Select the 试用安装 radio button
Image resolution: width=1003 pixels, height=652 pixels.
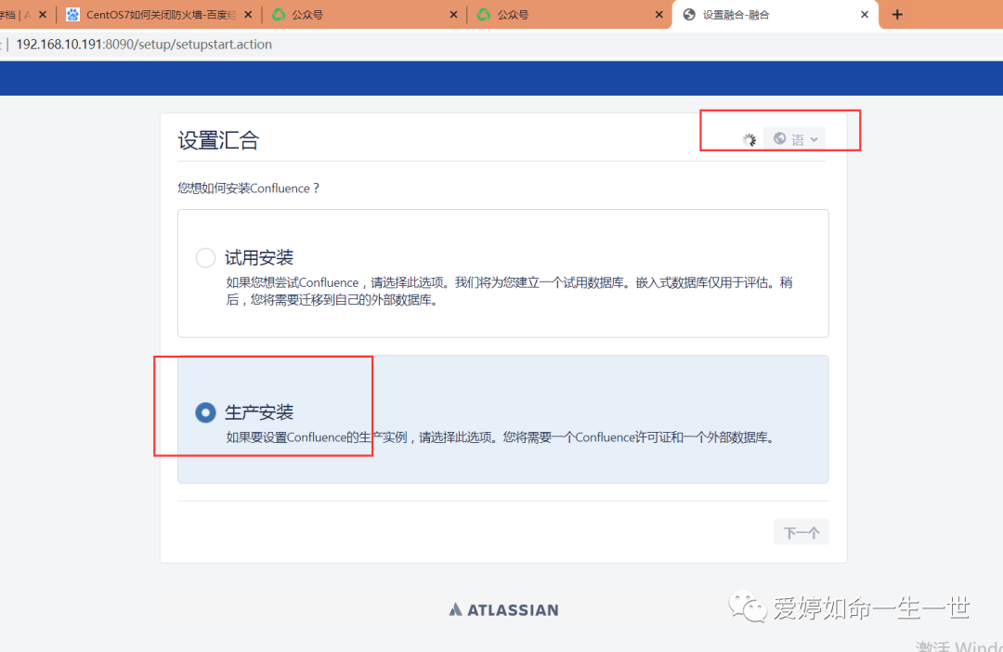click(x=205, y=258)
